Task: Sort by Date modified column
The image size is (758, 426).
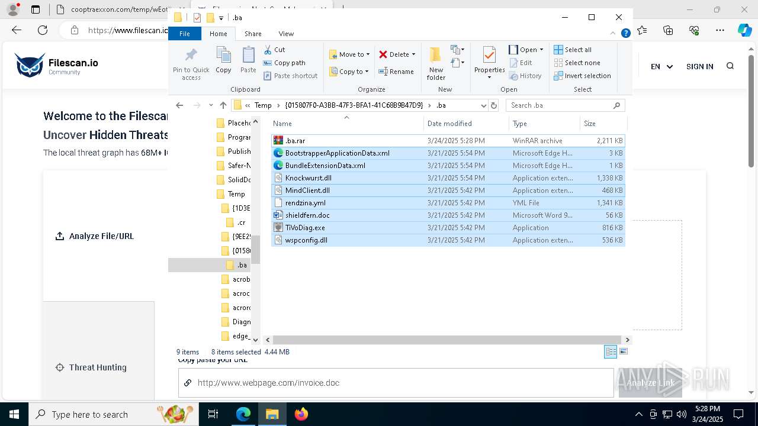Action: pos(466,124)
